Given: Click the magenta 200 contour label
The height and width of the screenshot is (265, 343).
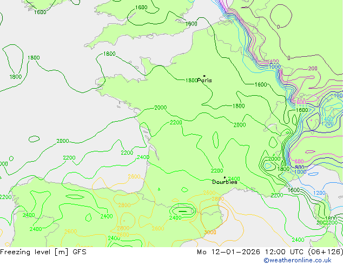Looking at the screenshot, I should pyautogui.click(x=313, y=69).
